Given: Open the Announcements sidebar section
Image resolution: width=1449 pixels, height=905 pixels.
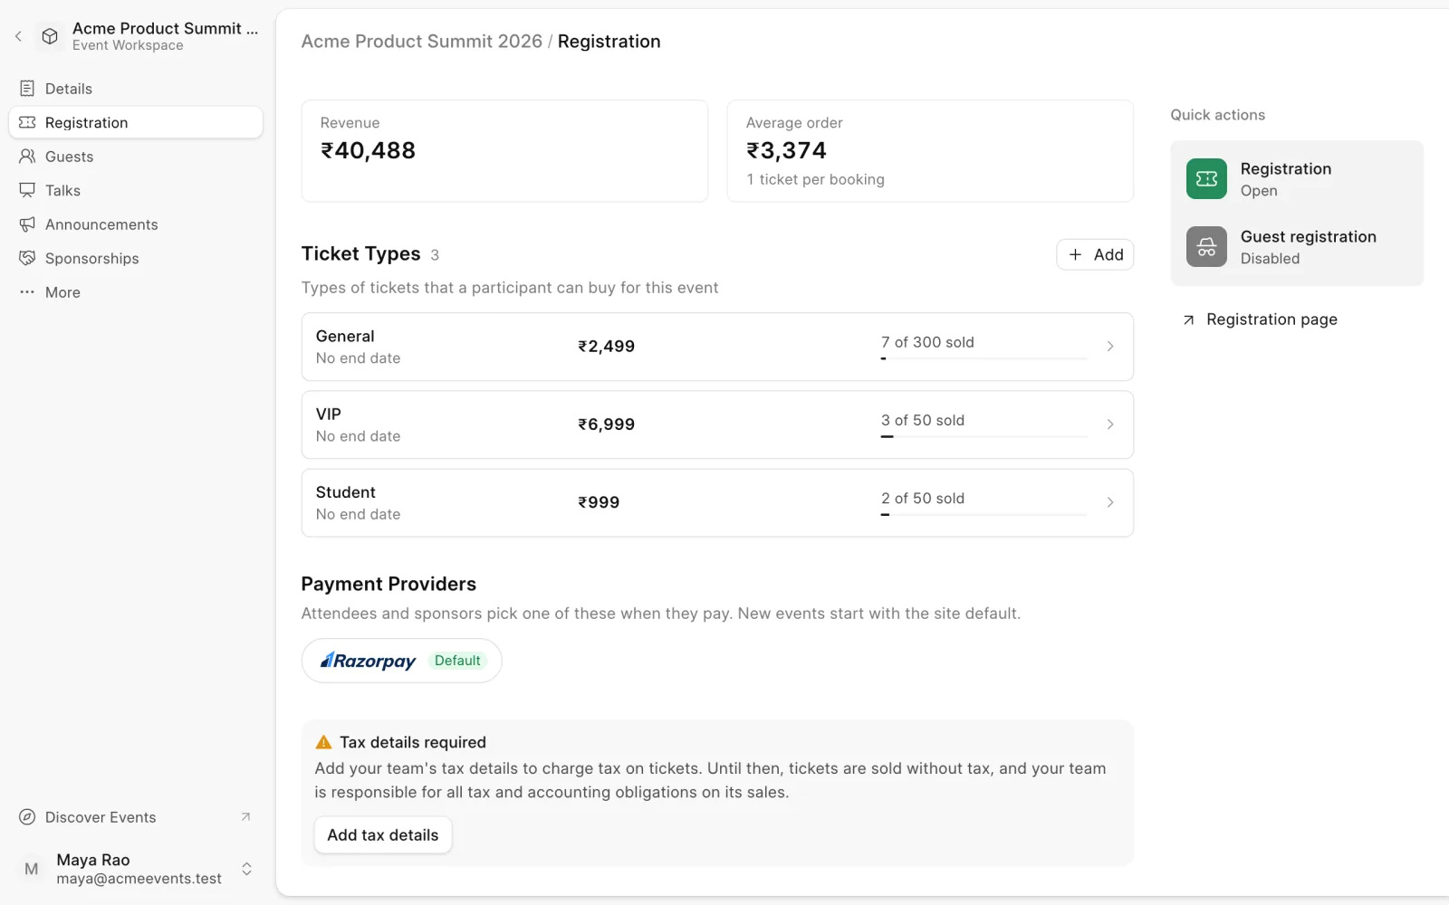Looking at the screenshot, I should (x=136, y=224).
